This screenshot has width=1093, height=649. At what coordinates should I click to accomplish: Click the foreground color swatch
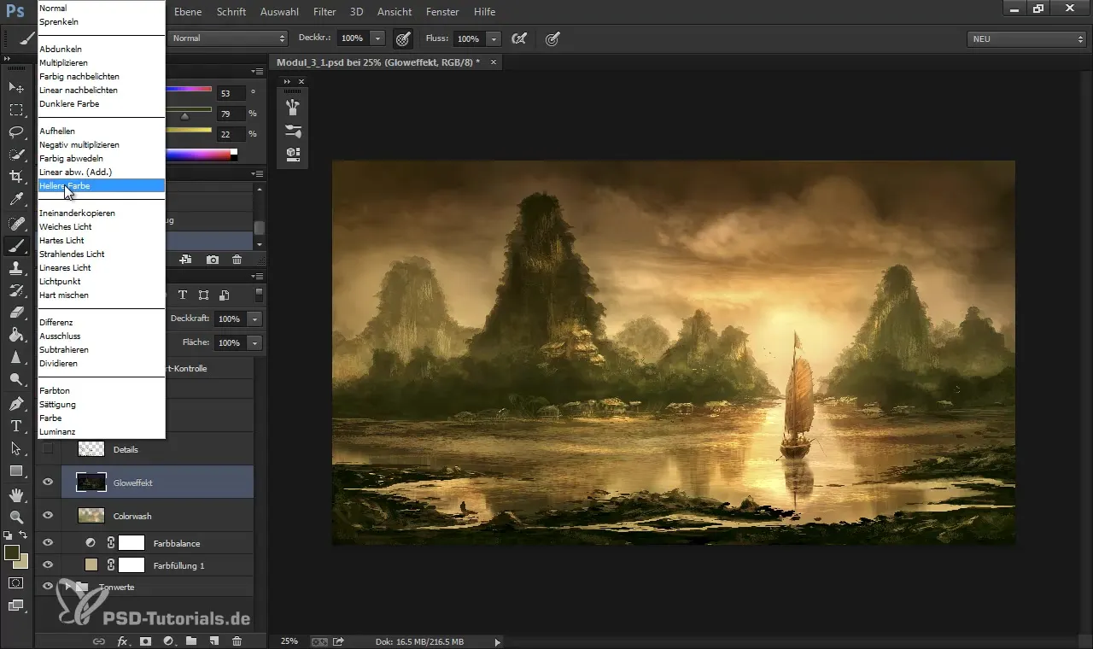point(12,553)
